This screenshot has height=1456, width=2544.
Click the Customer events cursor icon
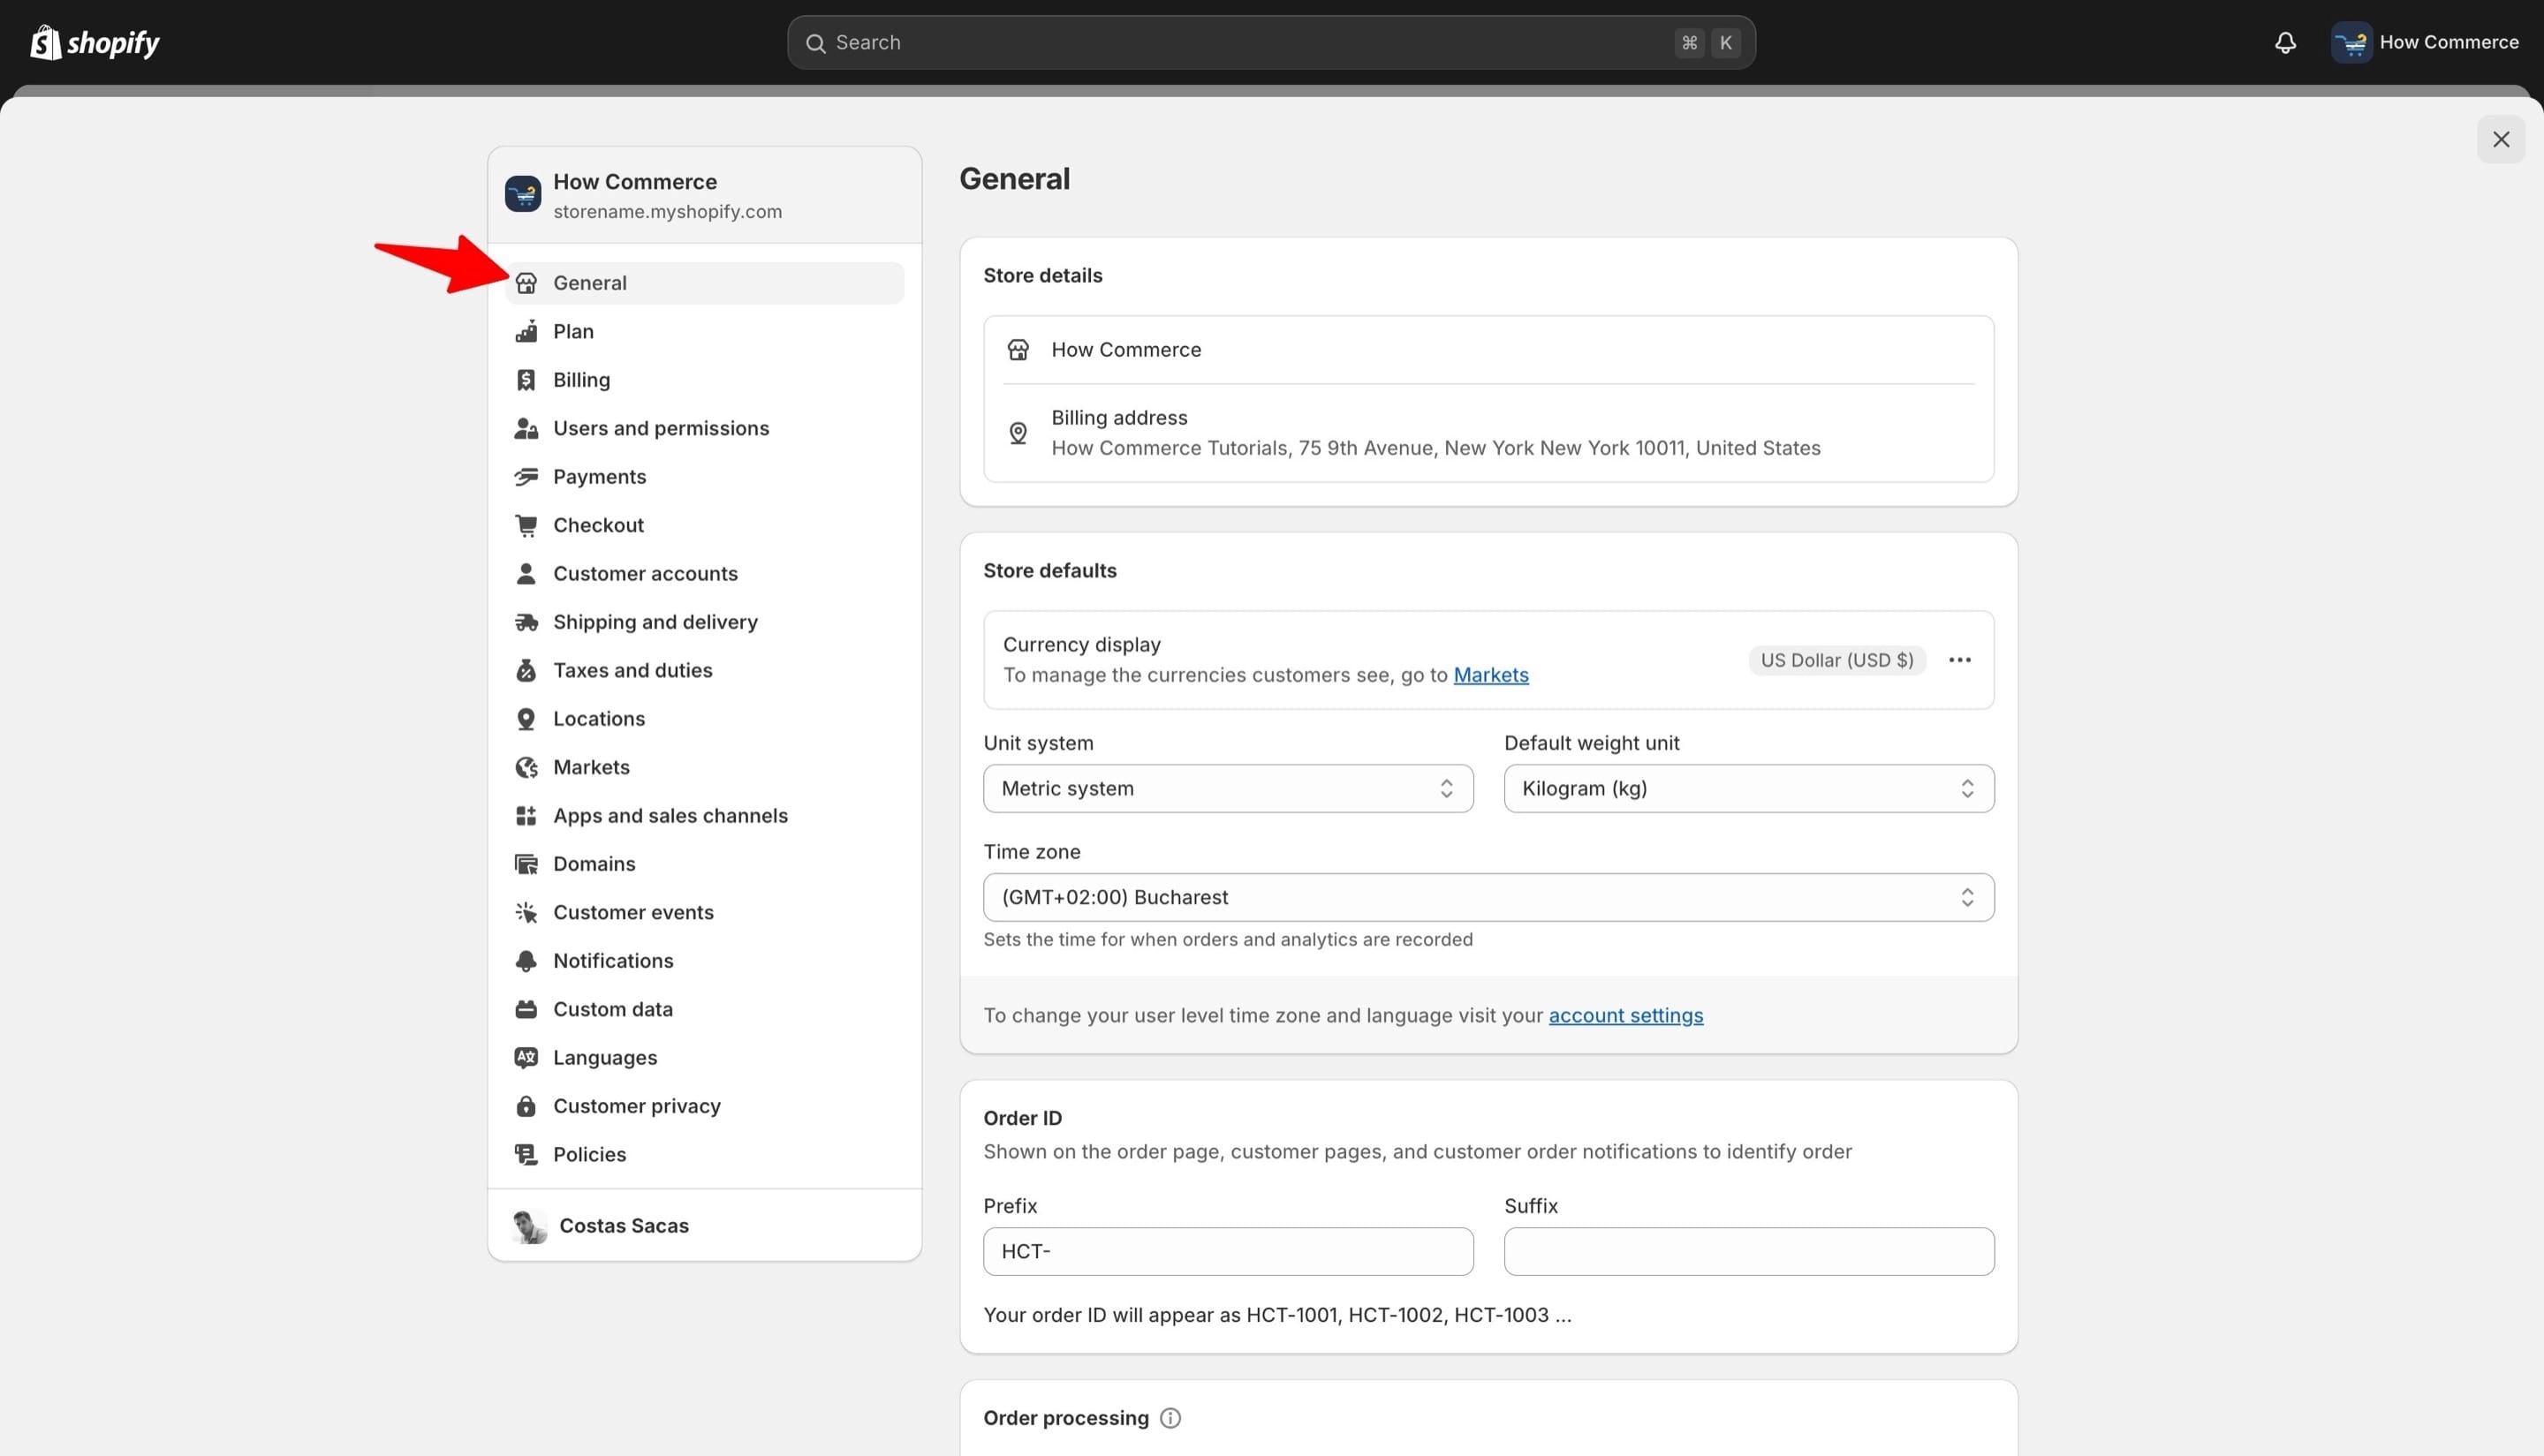[x=526, y=912]
